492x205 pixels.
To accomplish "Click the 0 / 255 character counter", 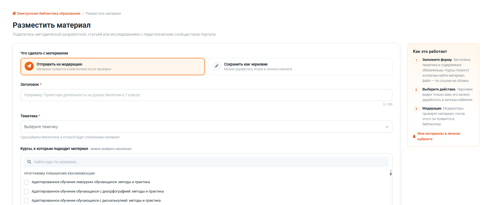I will point(388,104).
